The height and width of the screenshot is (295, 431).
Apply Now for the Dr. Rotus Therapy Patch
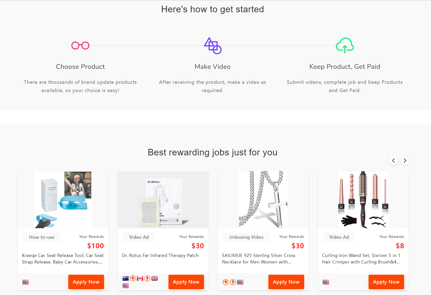coord(186,282)
